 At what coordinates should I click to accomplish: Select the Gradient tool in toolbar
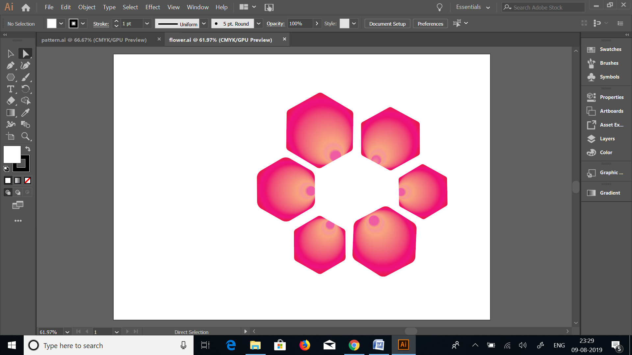pyautogui.click(x=11, y=113)
